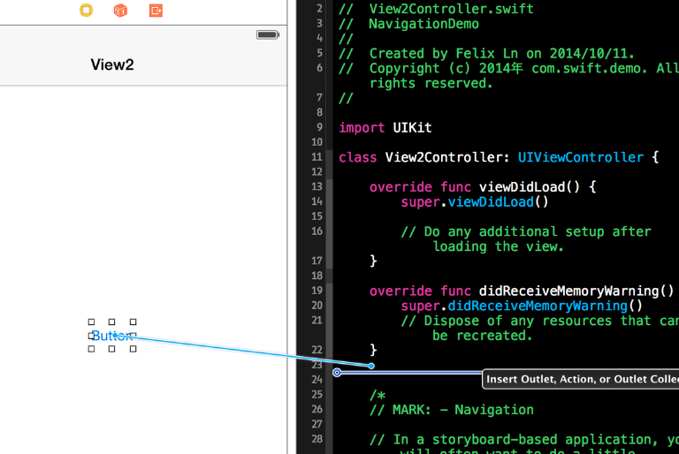Click line number 23 in the gutter
This screenshot has width=679, height=454.
point(317,365)
